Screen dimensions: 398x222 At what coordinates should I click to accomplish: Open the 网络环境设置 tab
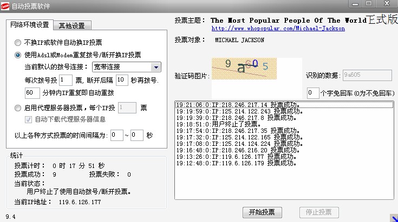(30, 25)
